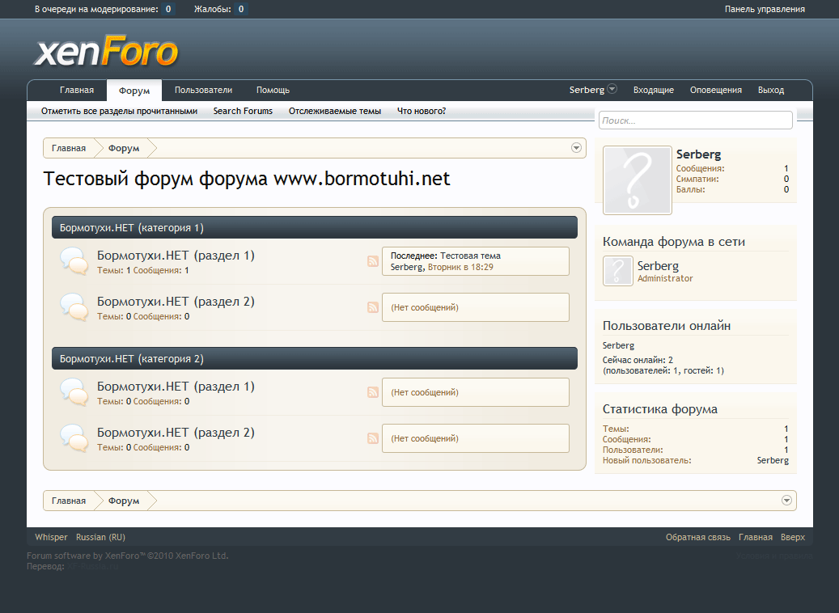839x613 pixels.
Task: Click Обратная связь in footer
Action: click(697, 537)
